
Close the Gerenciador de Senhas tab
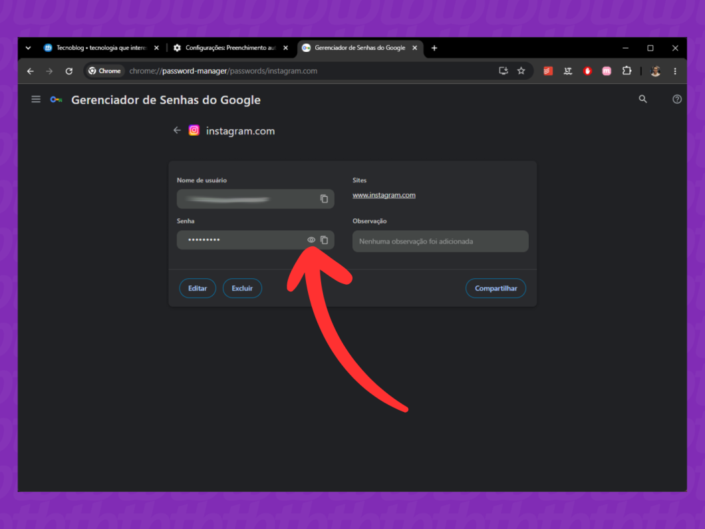point(414,48)
